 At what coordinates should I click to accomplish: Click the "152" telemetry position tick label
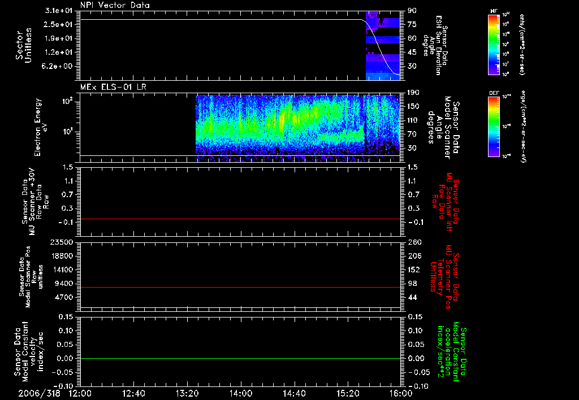[414, 269]
